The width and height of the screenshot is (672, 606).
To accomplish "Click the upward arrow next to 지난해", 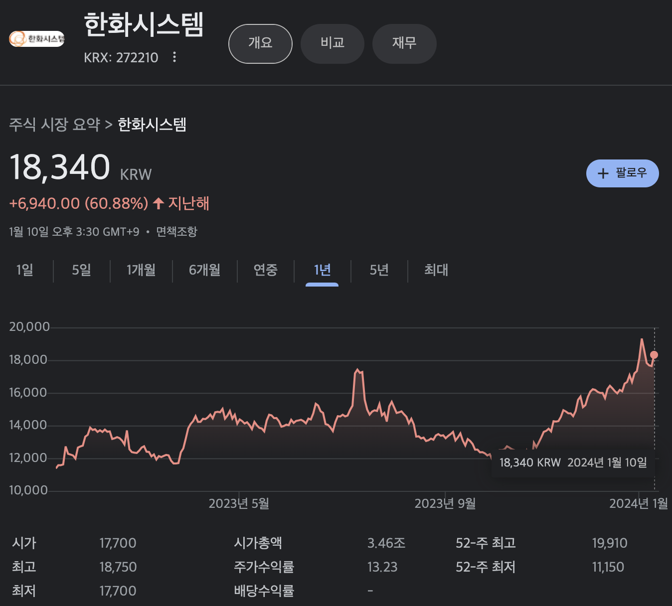I will point(159,203).
